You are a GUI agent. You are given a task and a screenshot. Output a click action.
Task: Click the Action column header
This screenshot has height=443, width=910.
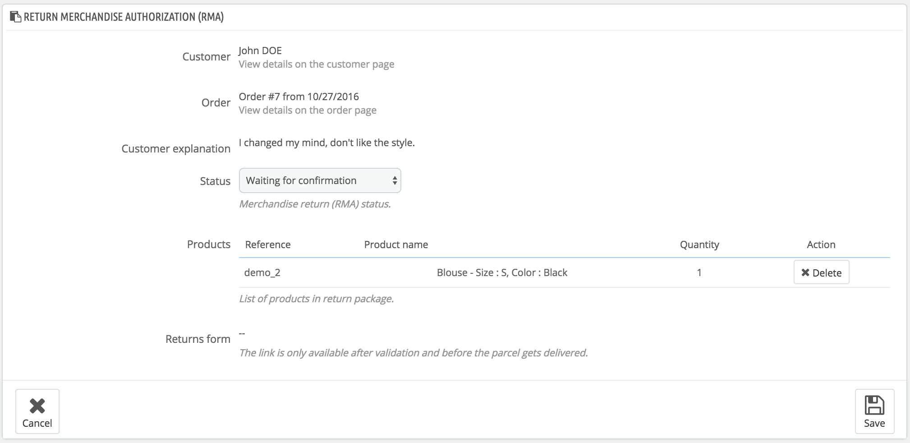tap(821, 245)
